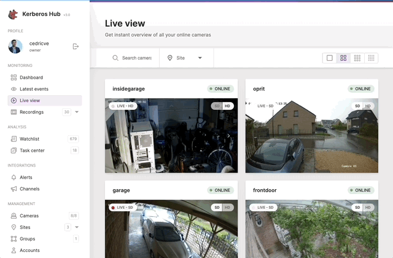The height and width of the screenshot is (258, 393).
Task: Switch garage stream to SD
Action: coord(217,208)
